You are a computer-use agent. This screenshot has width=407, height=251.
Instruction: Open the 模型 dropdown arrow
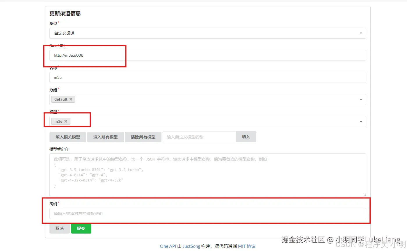tap(360, 121)
